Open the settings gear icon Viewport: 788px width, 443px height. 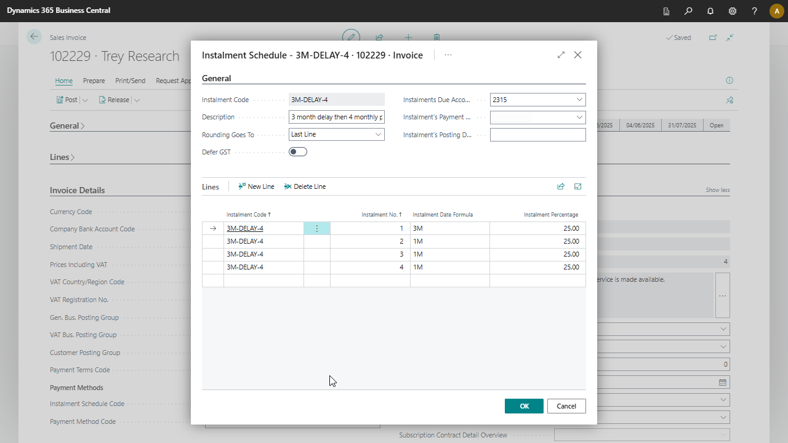point(733,11)
